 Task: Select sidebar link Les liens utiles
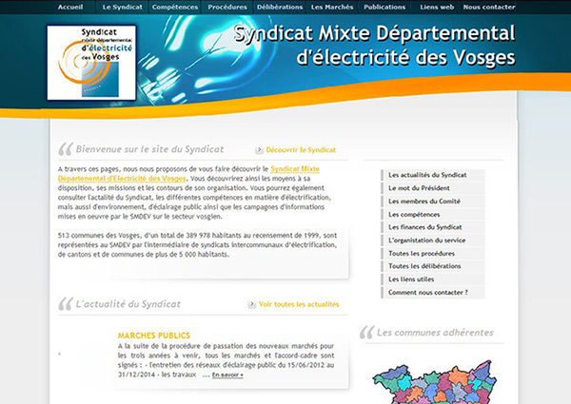[x=433, y=279]
